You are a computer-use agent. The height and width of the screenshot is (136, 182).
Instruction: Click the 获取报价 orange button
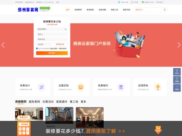click(52, 53)
